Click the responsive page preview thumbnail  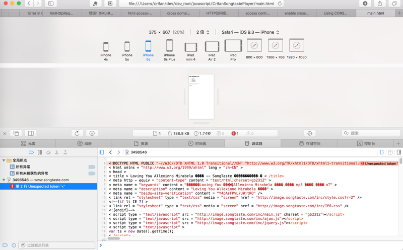pyautogui.click(x=201, y=97)
